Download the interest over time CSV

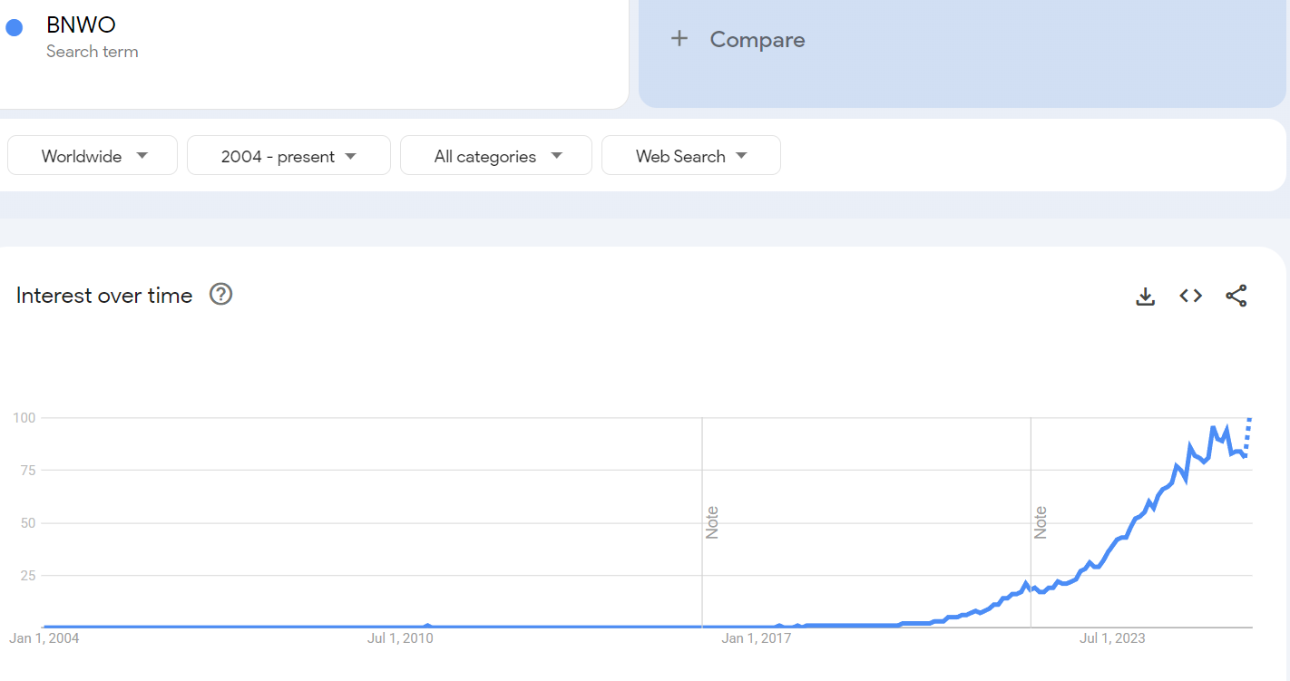click(x=1146, y=296)
